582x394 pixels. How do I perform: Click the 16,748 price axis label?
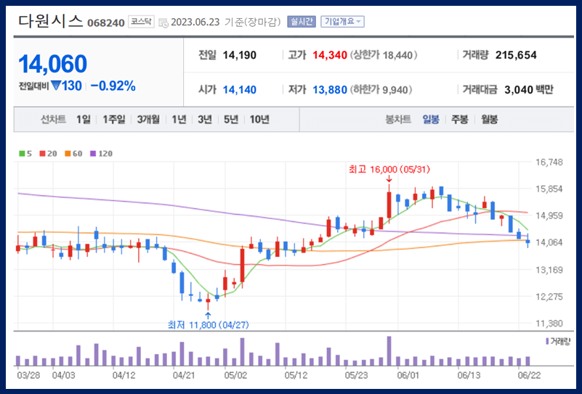coord(549,162)
